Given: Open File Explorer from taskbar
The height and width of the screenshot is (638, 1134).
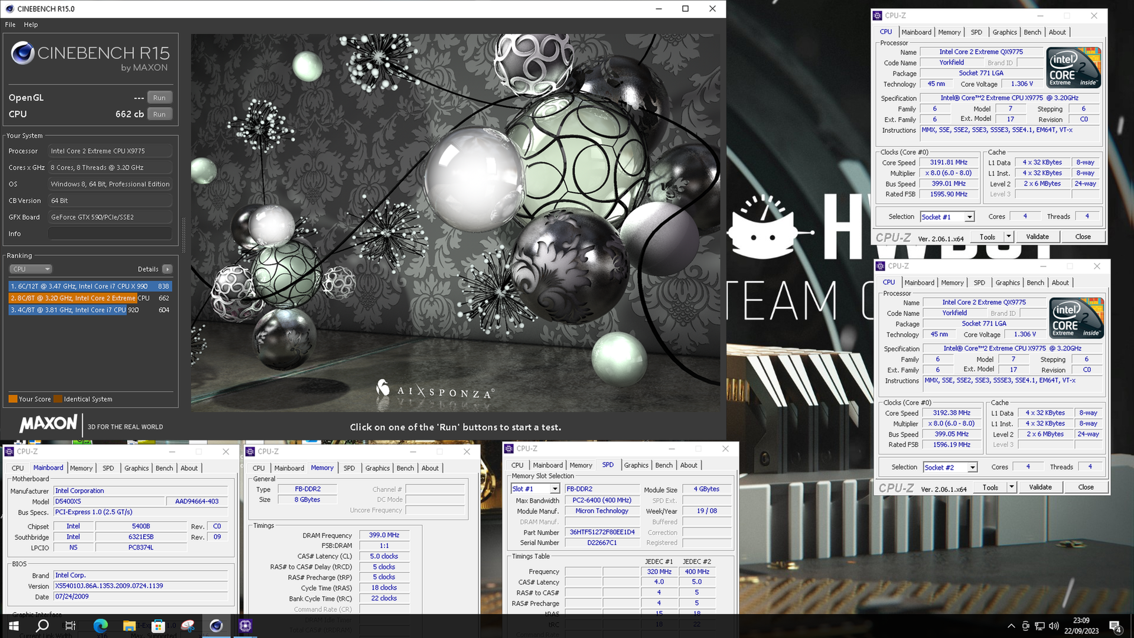Looking at the screenshot, I should pos(129,626).
